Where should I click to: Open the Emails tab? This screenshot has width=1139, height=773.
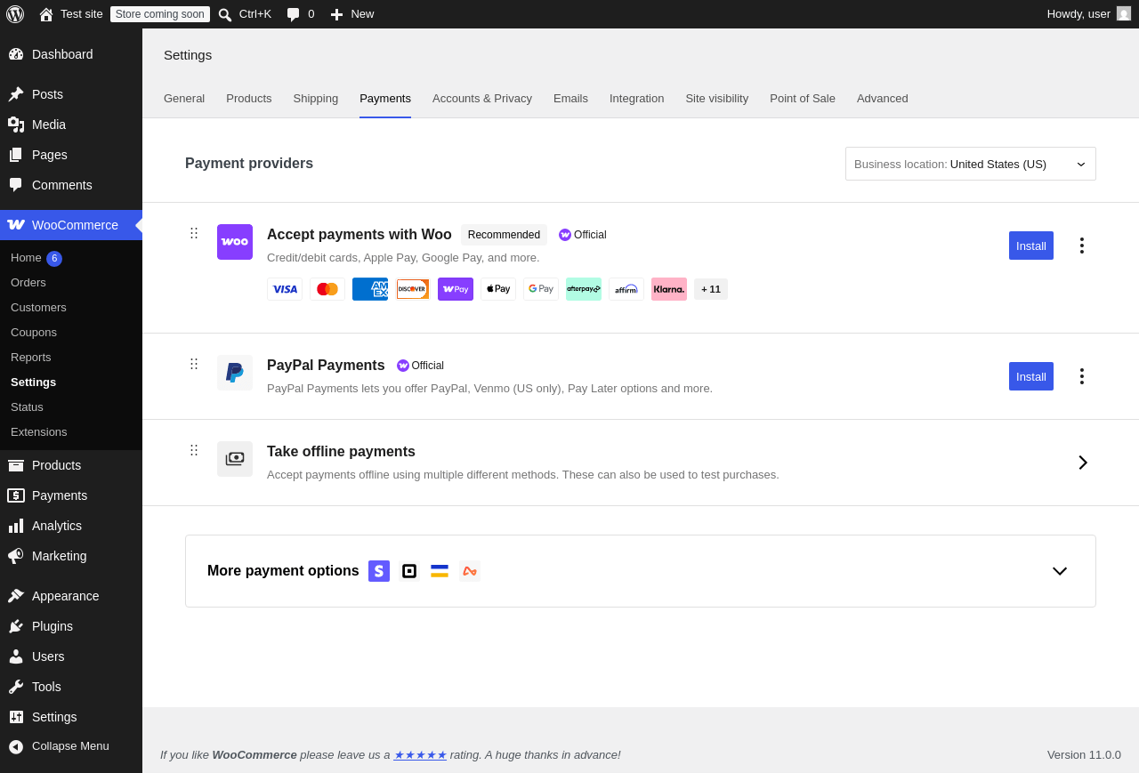coord(570,99)
